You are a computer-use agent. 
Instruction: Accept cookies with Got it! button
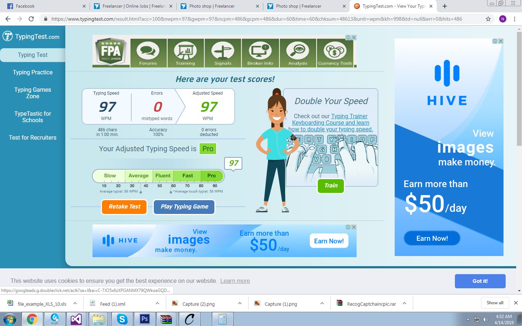[480, 281]
